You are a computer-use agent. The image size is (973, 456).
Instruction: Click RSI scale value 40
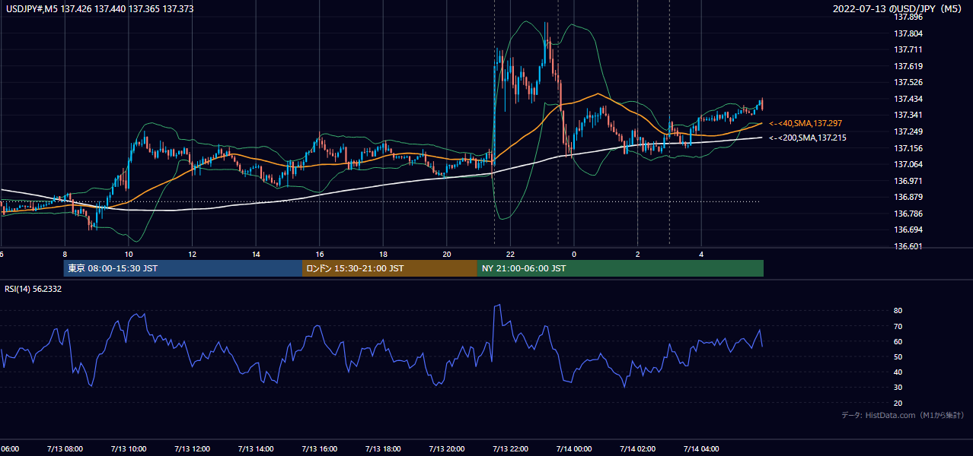(898, 372)
